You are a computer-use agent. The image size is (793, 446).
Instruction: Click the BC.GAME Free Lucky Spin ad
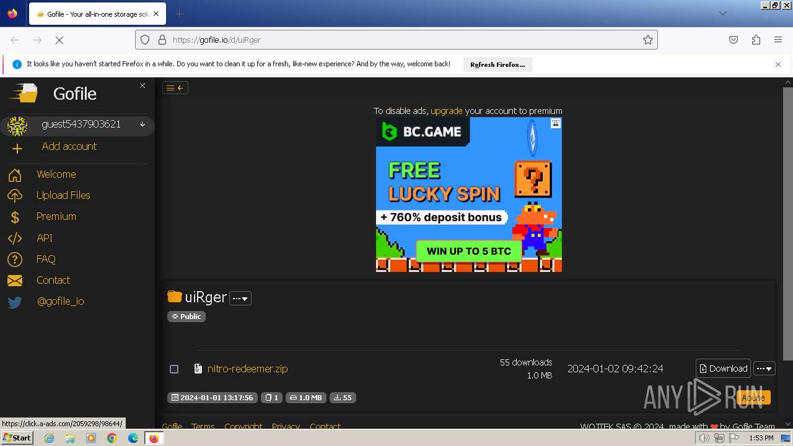(469, 195)
